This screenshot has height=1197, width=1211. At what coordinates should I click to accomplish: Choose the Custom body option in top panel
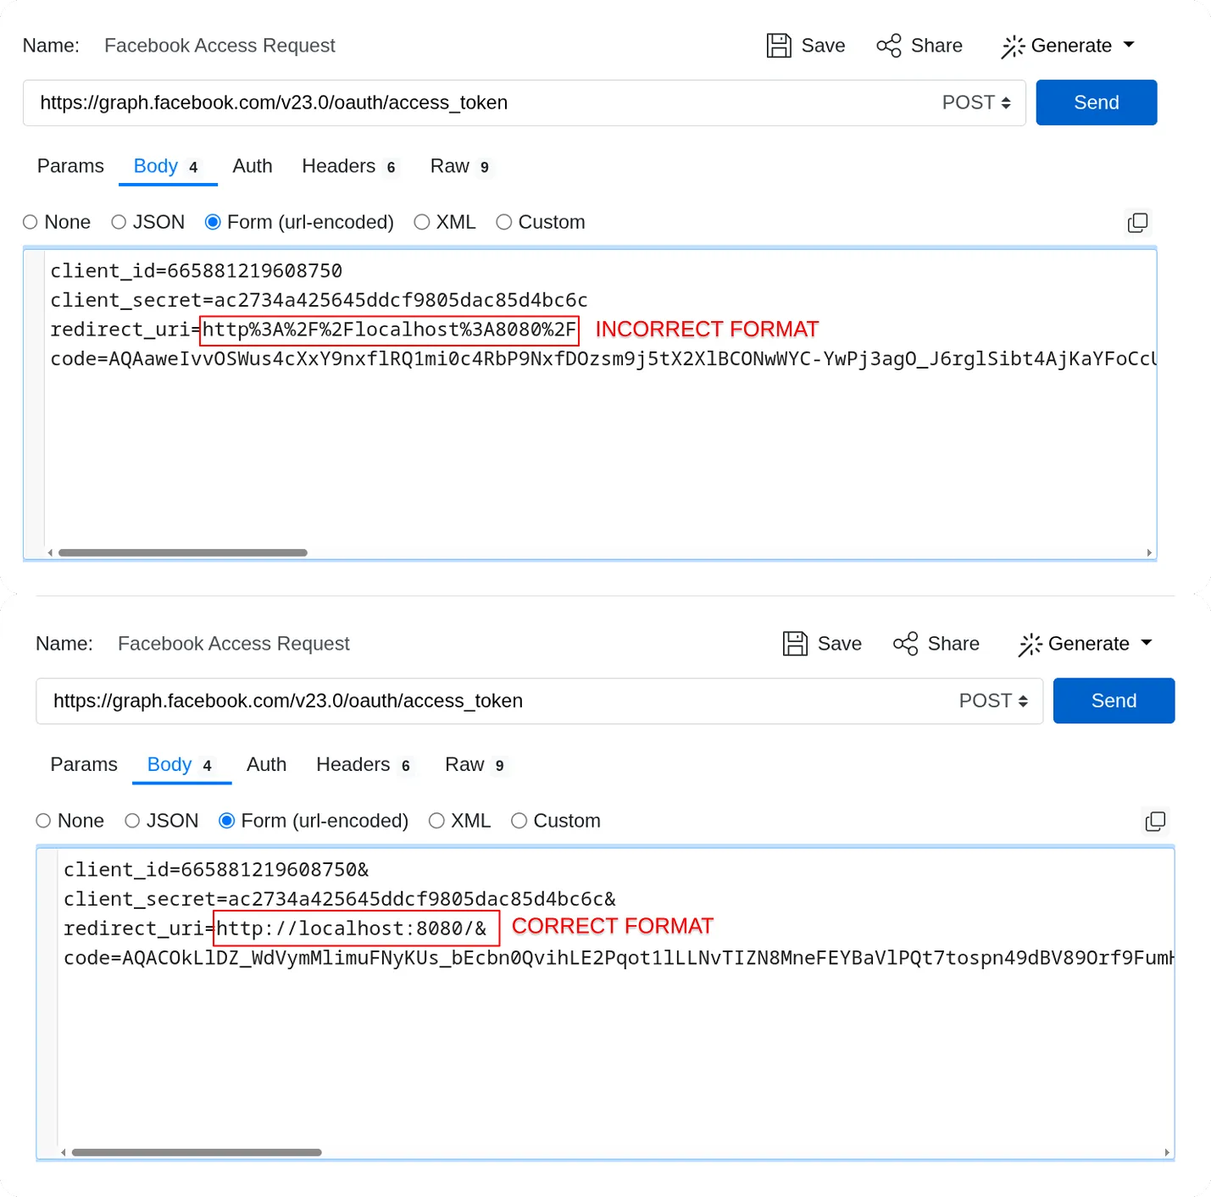[504, 222]
